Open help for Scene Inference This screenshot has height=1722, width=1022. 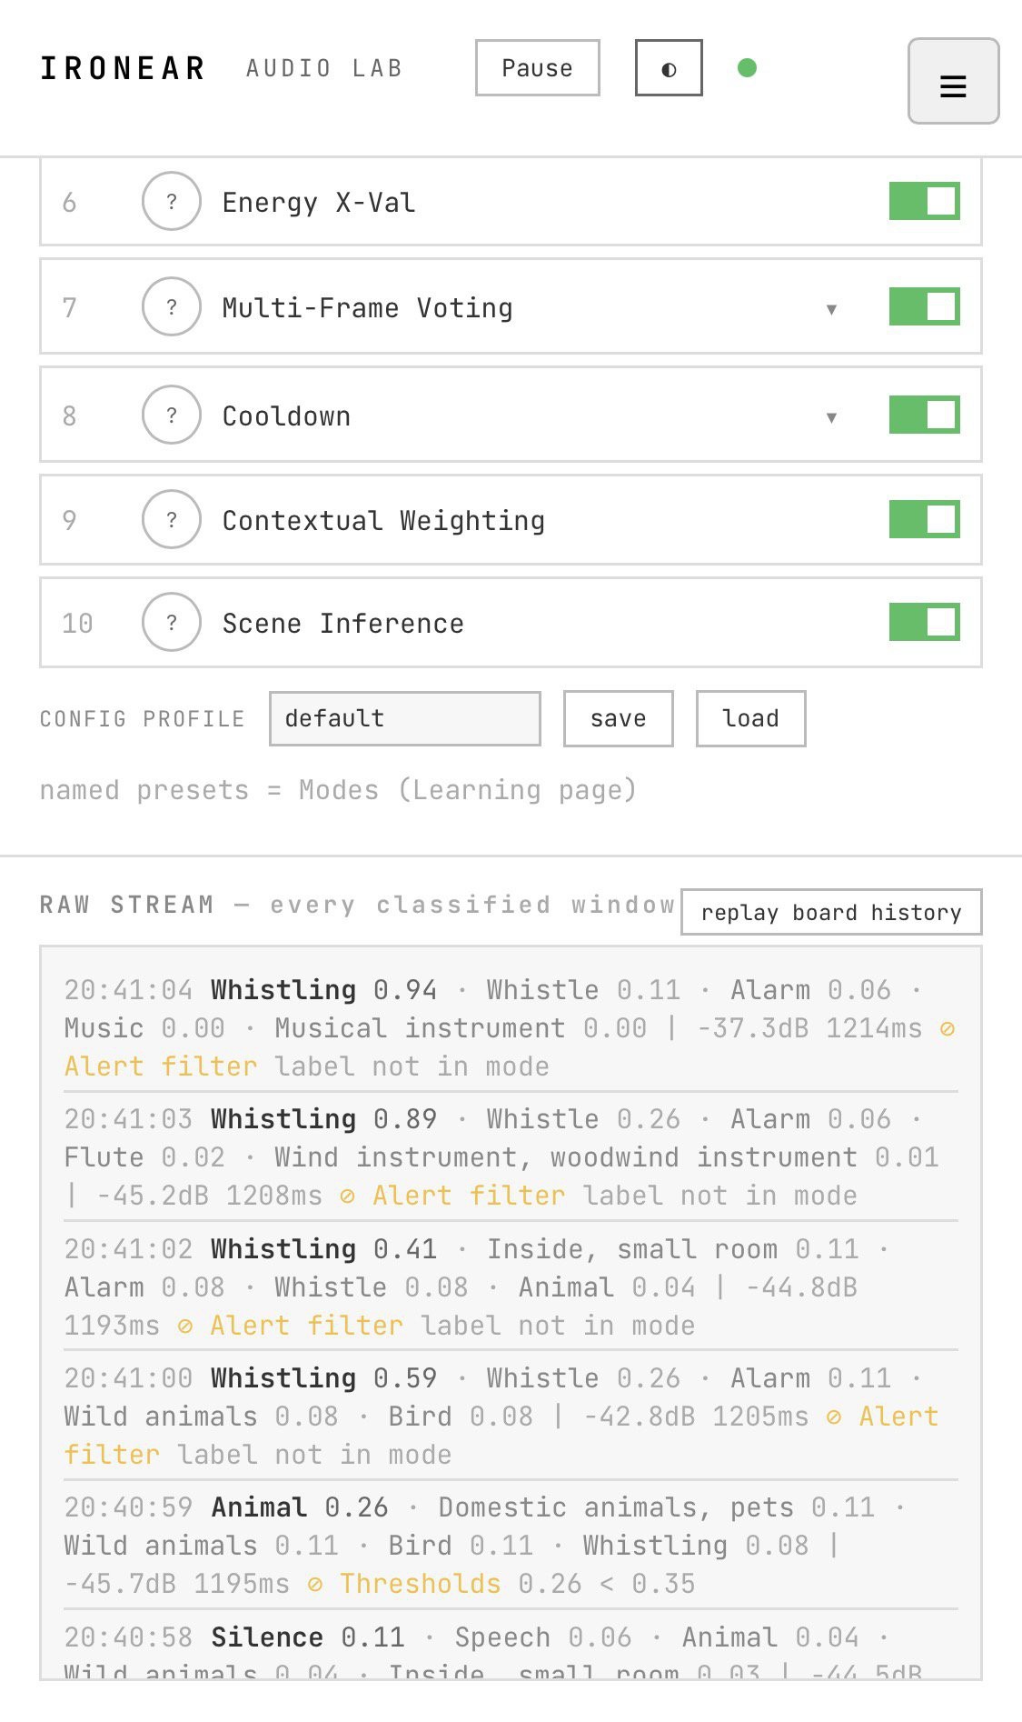tap(171, 622)
